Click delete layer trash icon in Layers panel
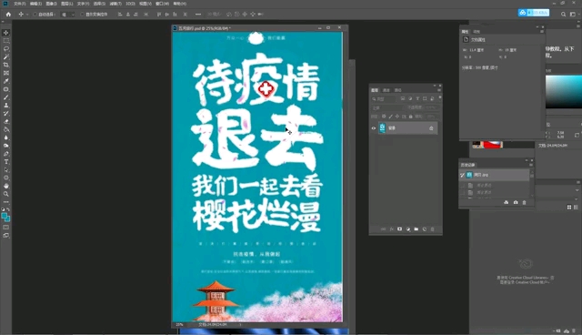582x335 pixels. point(433,229)
